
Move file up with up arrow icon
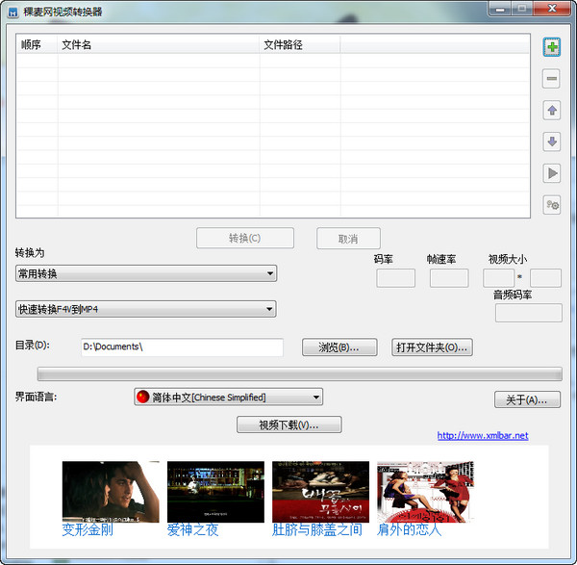pyautogui.click(x=551, y=111)
